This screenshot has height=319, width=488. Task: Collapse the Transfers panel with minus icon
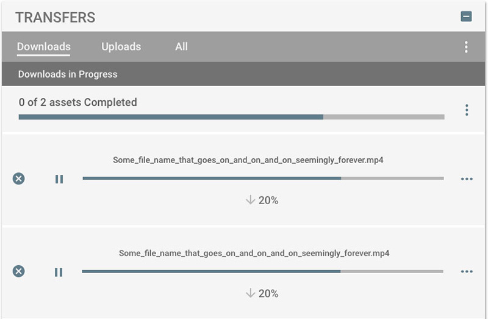click(466, 16)
